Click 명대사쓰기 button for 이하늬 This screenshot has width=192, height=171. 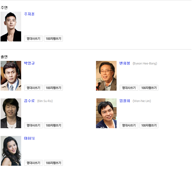tap(33, 163)
